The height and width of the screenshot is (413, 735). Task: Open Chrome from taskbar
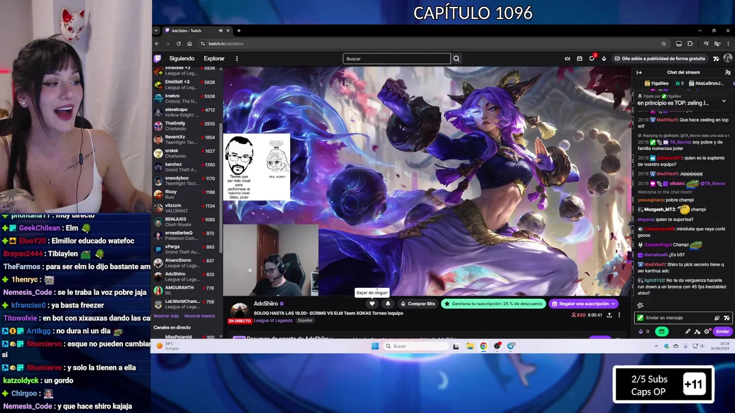point(483,346)
